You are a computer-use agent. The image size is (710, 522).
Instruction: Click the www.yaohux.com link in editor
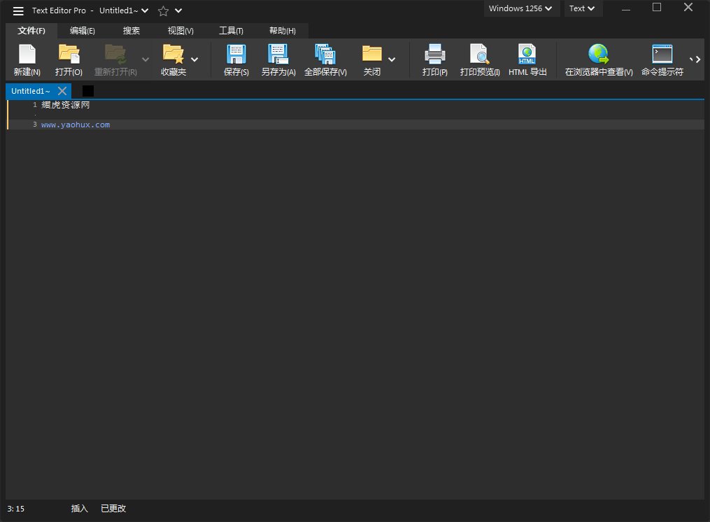point(76,125)
